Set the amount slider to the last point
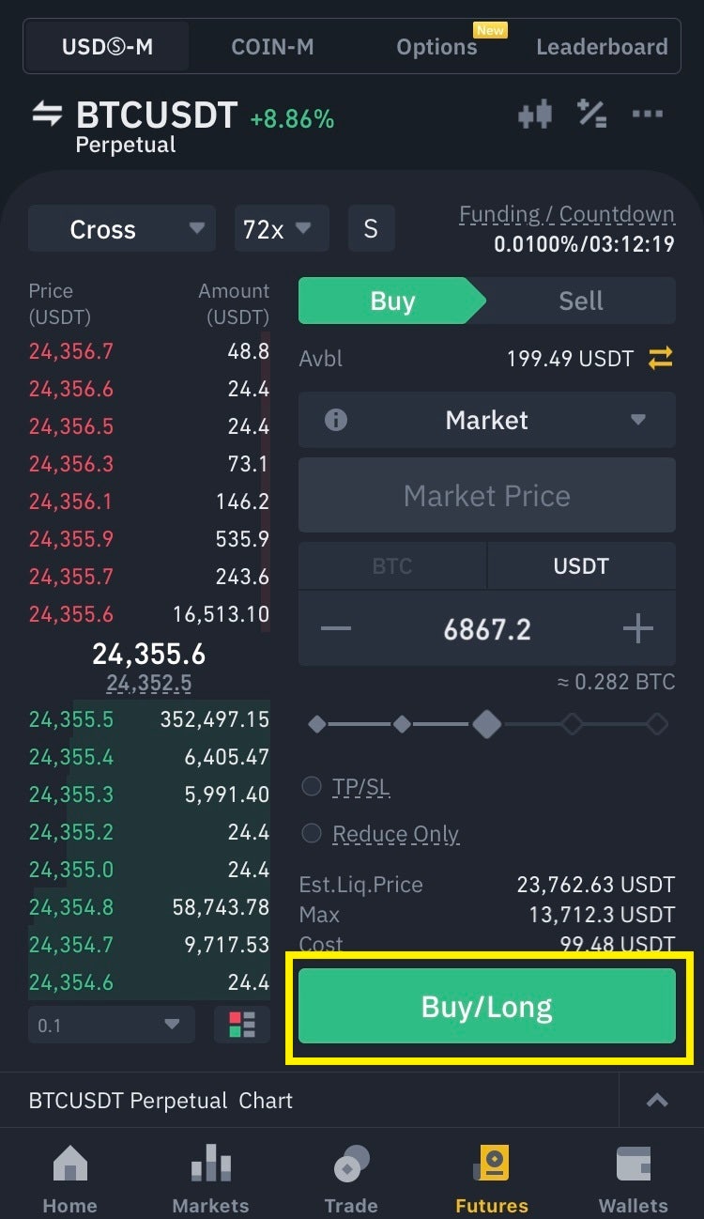704x1219 pixels. 657,724
